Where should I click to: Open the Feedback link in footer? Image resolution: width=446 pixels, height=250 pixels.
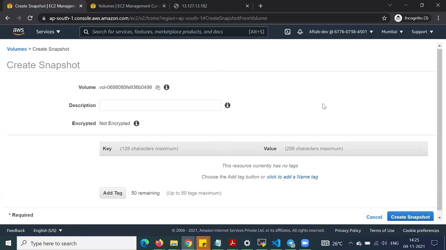click(16, 231)
